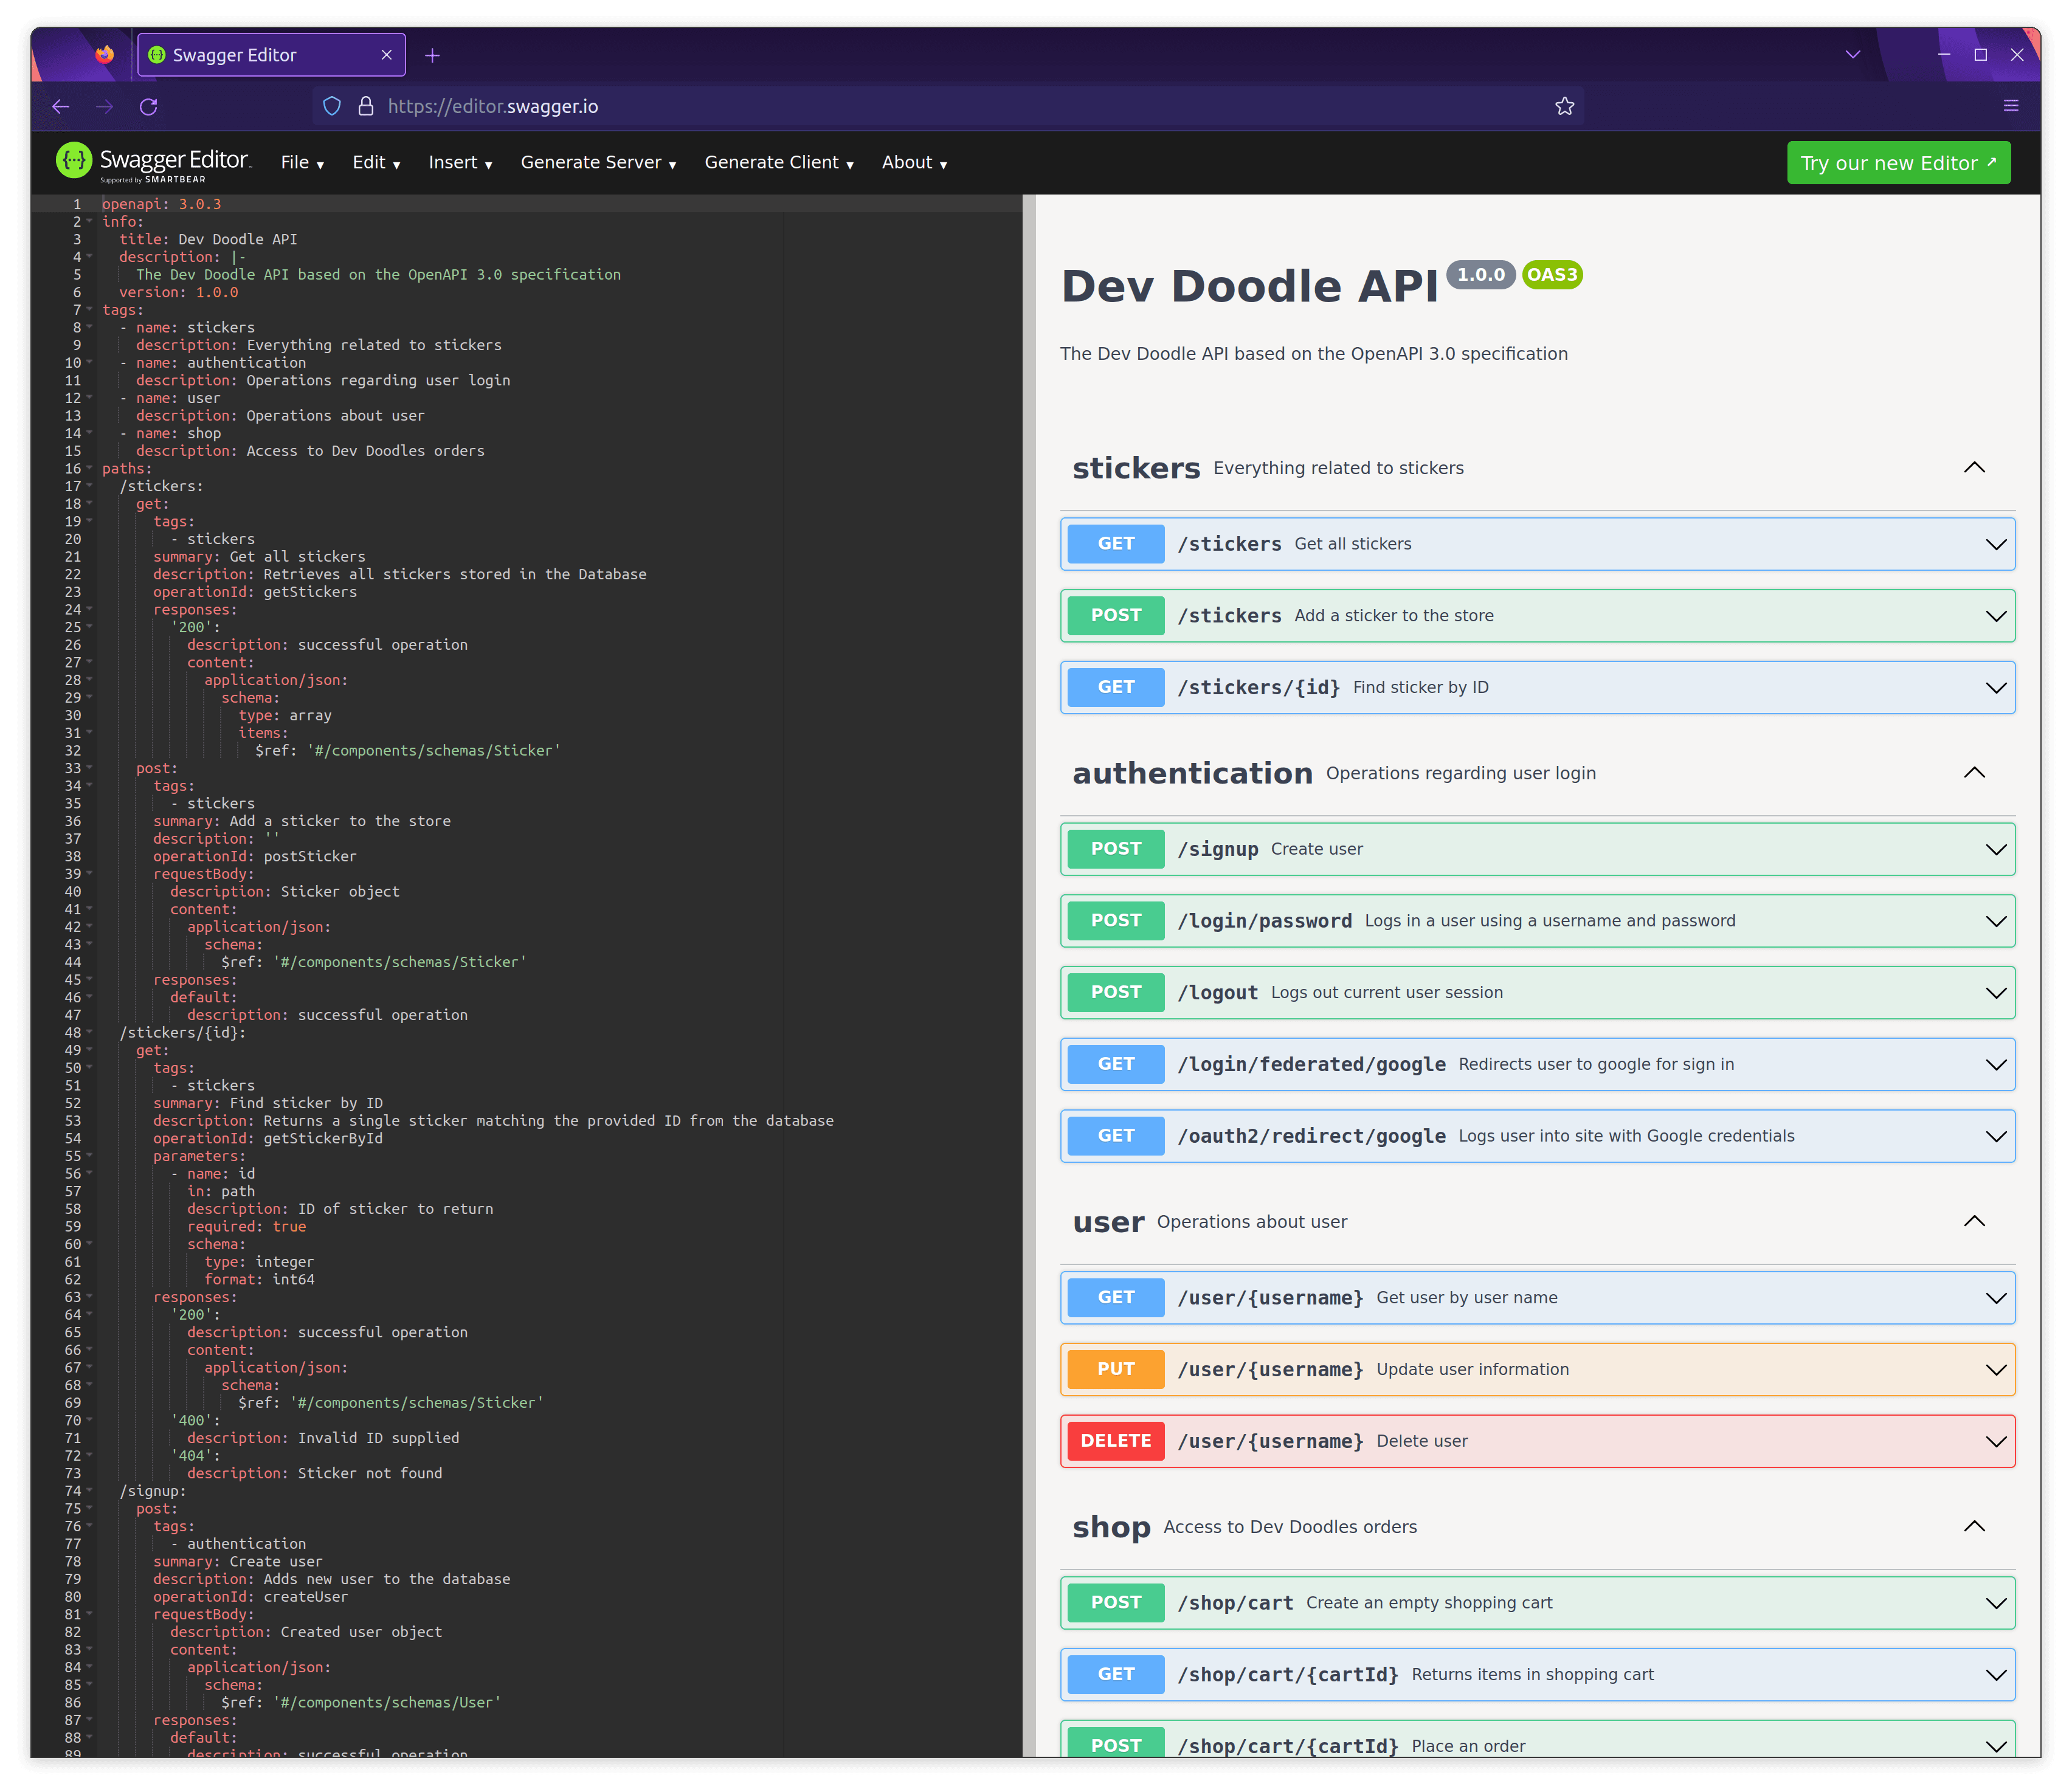Open the Generate Server menu

pyautogui.click(x=596, y=162)
